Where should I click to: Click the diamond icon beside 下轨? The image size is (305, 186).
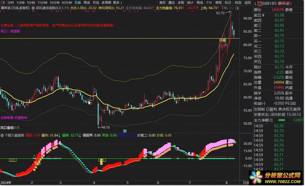point(232,8)
